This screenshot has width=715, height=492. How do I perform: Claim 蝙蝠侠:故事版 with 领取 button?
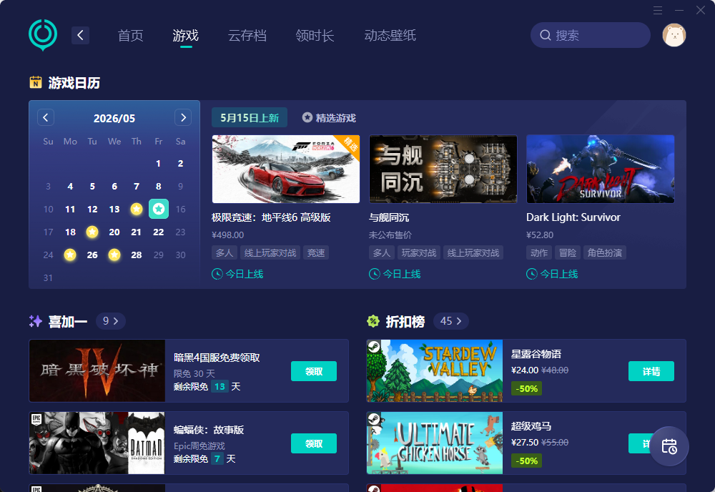pyautogui.click(x=314, y=443)
